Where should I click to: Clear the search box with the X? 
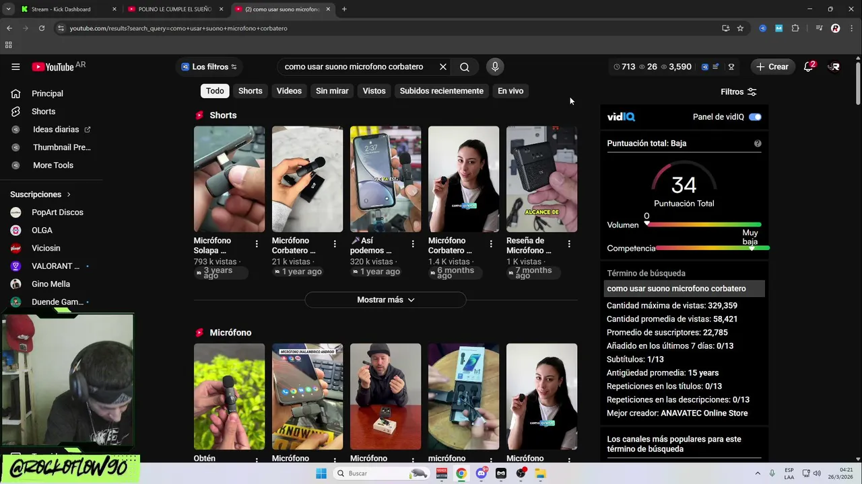click(443, 67)
